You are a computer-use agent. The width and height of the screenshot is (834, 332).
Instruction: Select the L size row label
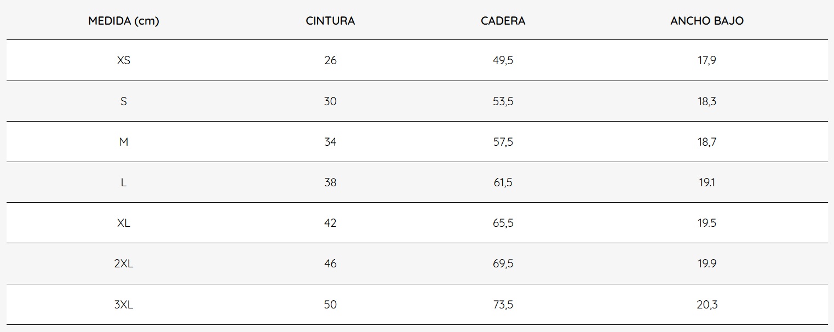(x=124, y=182)
